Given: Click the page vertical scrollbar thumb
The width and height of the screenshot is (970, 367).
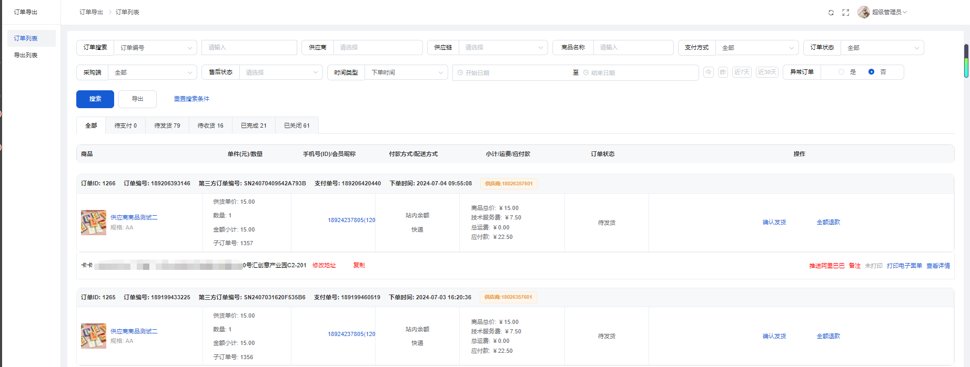Looking at the screenshot, I should point(966,61).
